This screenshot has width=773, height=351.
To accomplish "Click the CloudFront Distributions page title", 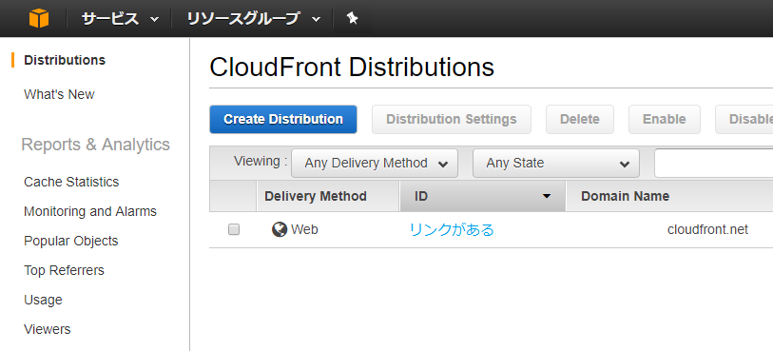I will click(x=352, y=67).
